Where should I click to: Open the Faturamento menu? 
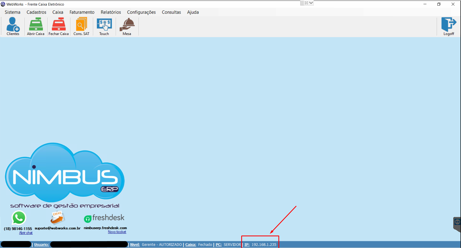(82, 12)
